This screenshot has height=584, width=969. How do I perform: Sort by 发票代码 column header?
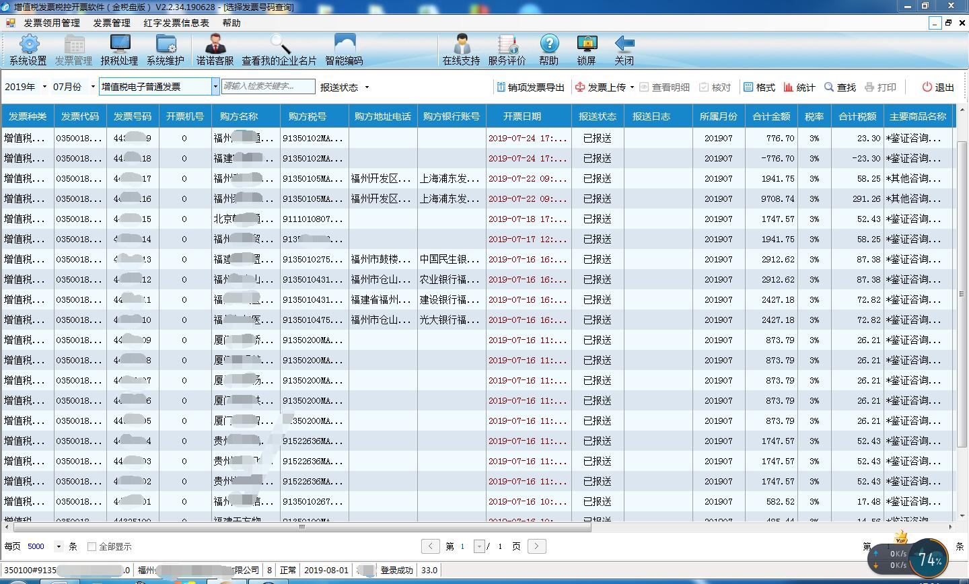pos(80,116)
